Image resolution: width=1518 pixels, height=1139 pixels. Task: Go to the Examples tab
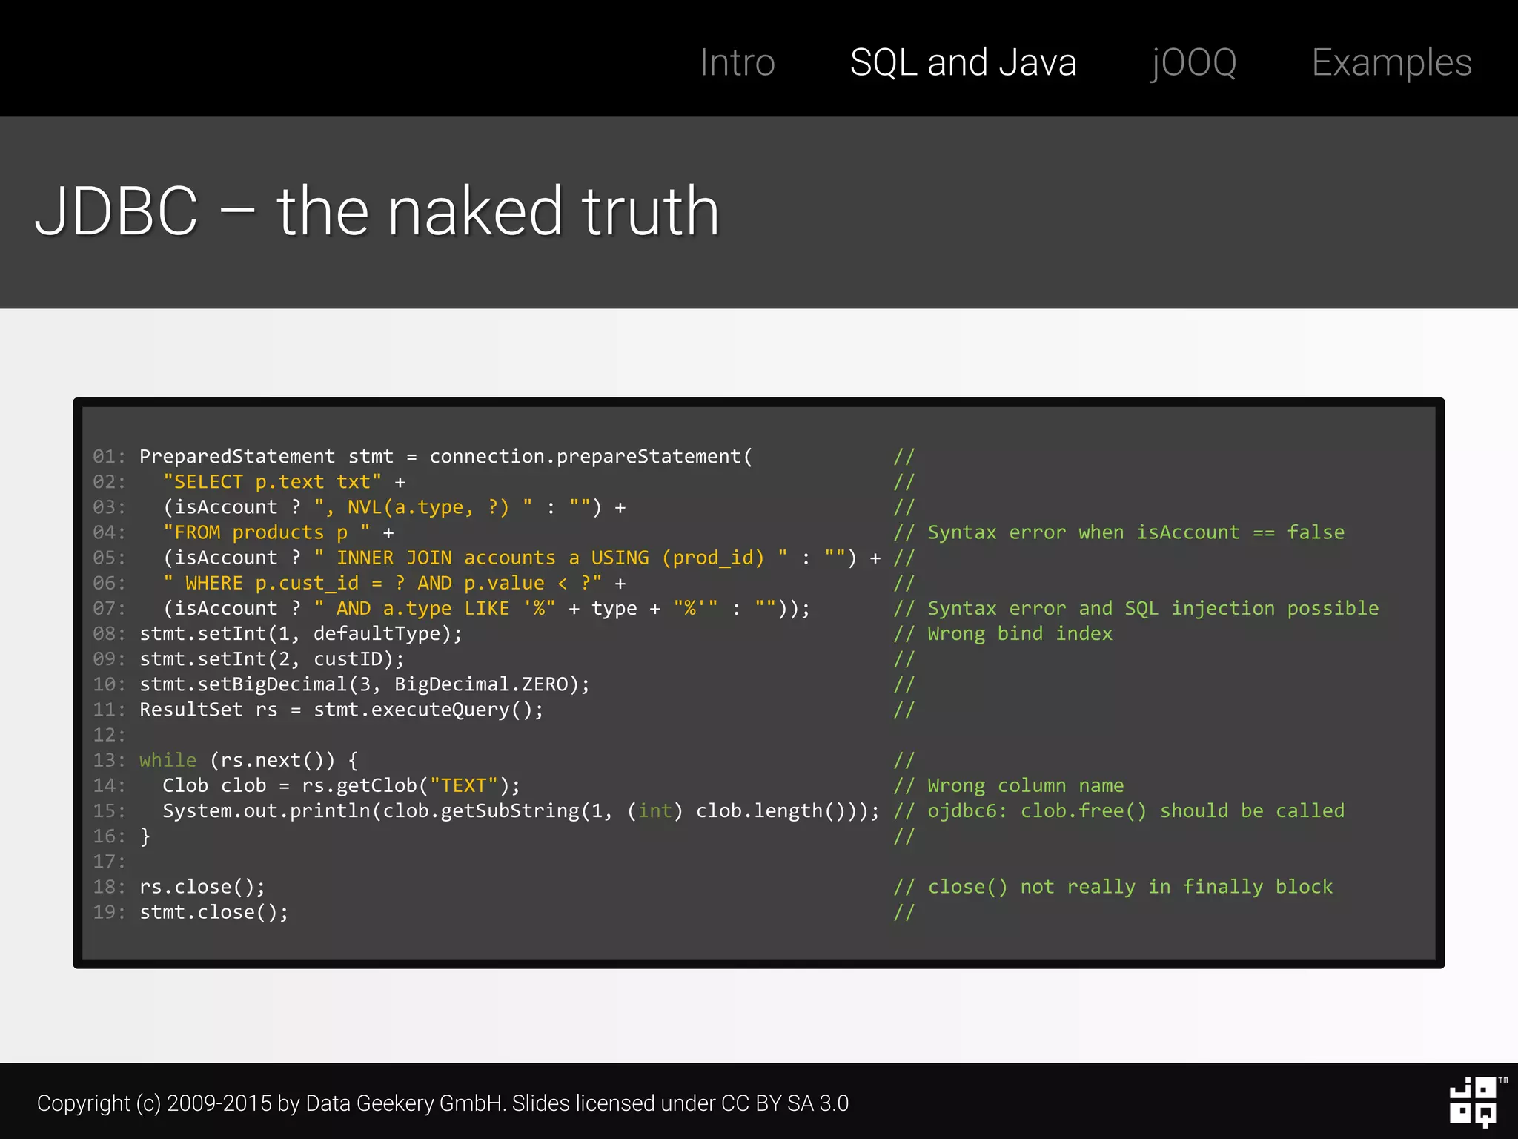pyautogui.click(x=1391, y=62)
